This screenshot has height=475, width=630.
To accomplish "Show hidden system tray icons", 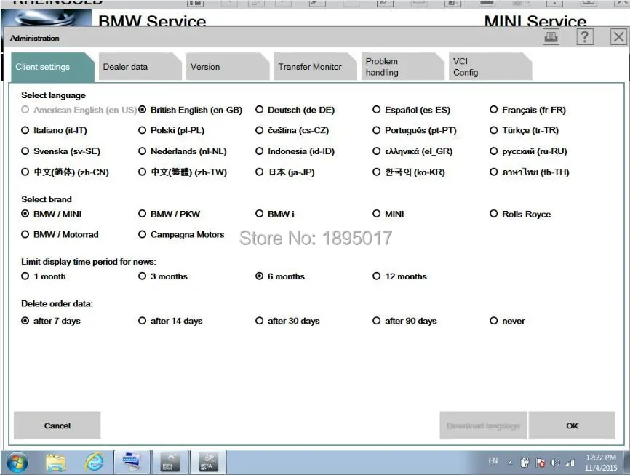I will pyautogui.click(x=510, y=463).
